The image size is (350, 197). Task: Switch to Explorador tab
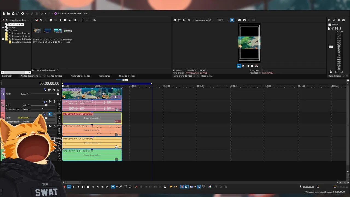[7, 76]
